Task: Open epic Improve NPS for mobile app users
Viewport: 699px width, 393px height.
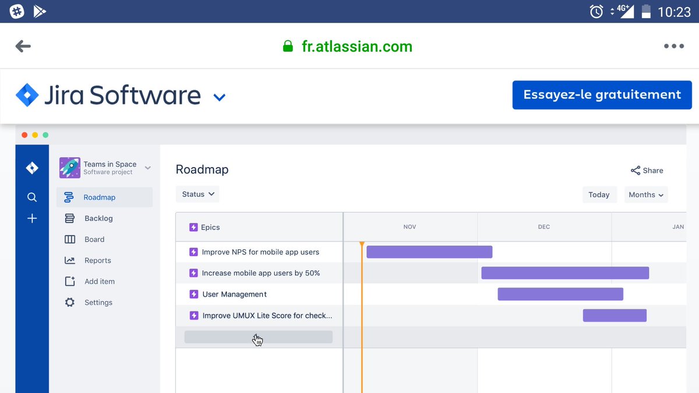Action: [x=260, y=252]
